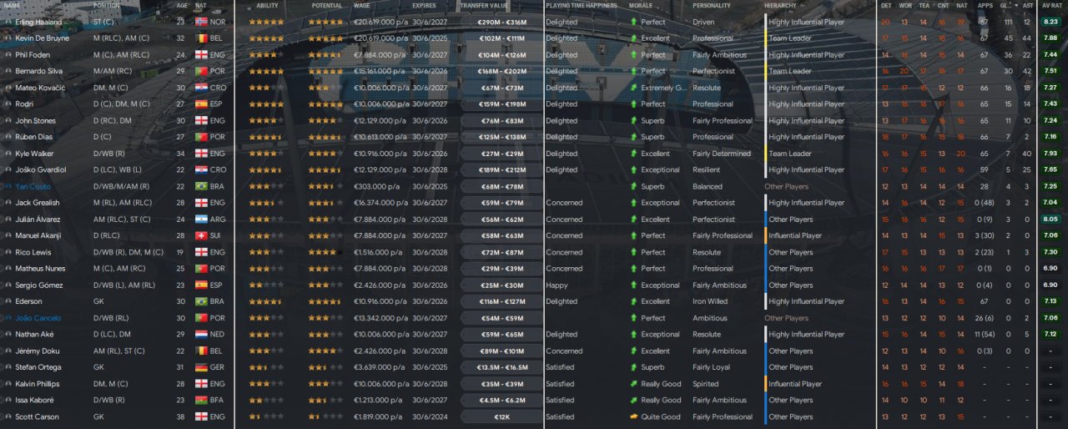Screen dimensions: 1068x429
Task: Click the 8.05 average rating for Julián Álvarez
Action: coord(1050,220)
